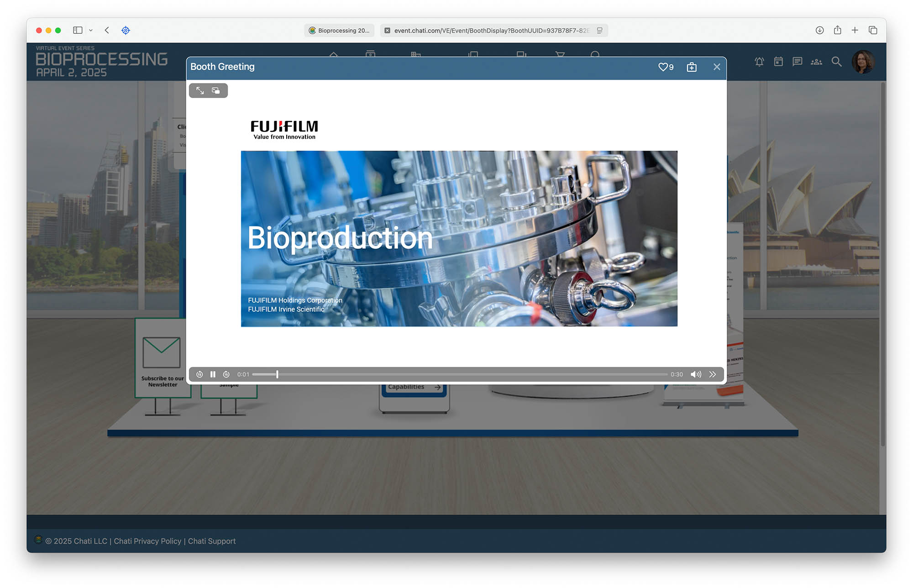This screenshot has height=588, width=913.
Task: Close the Booth Greeting dialog
Action: pos(717,67)
